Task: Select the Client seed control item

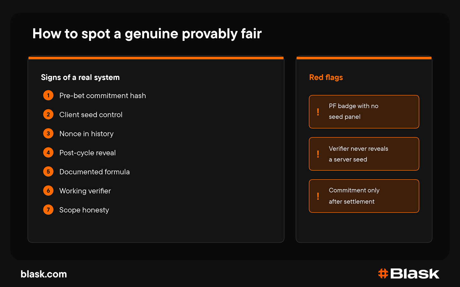Action: (91, 115)
